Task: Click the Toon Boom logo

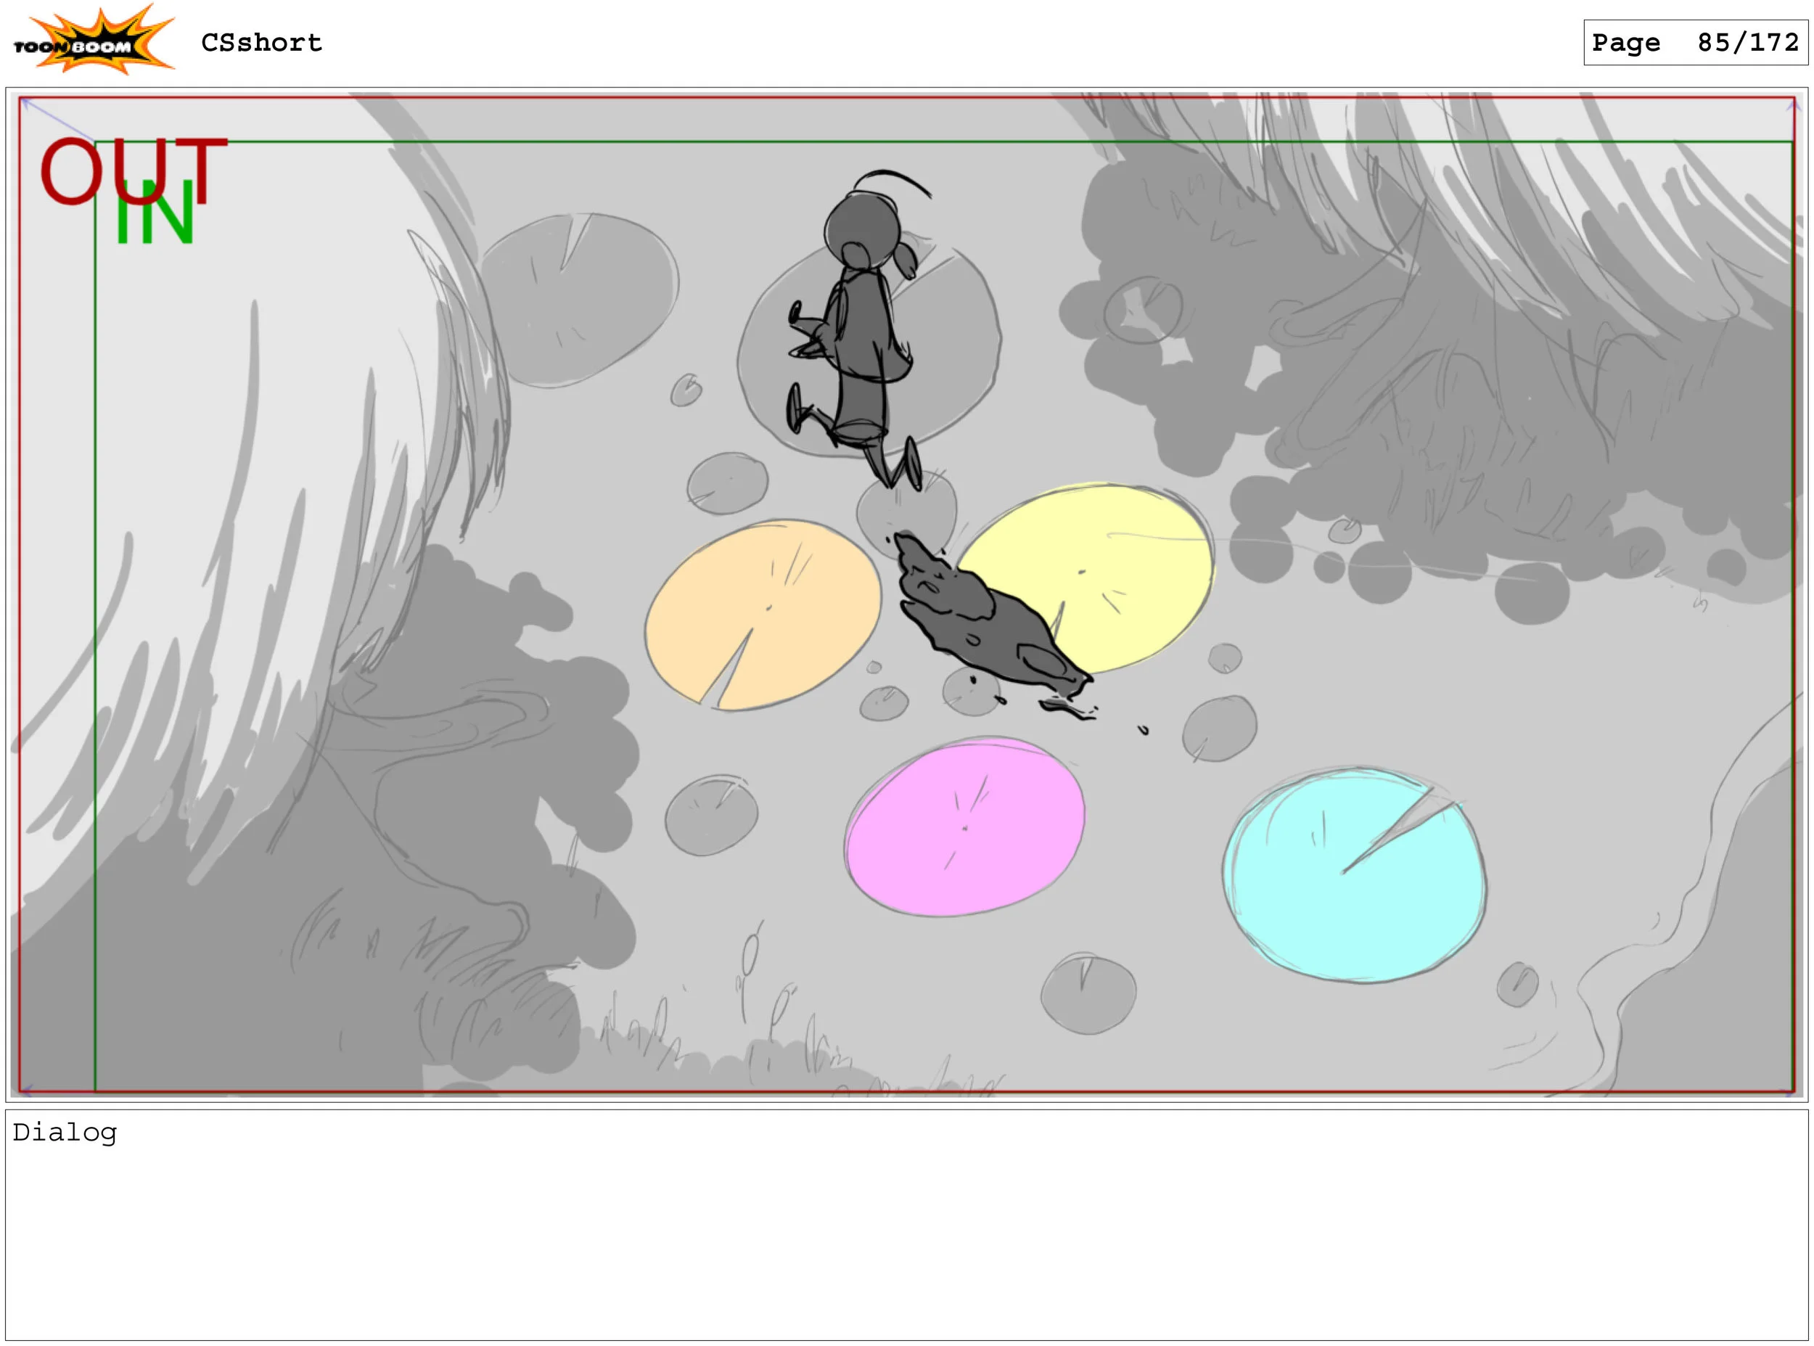Action: pos(92,41)
